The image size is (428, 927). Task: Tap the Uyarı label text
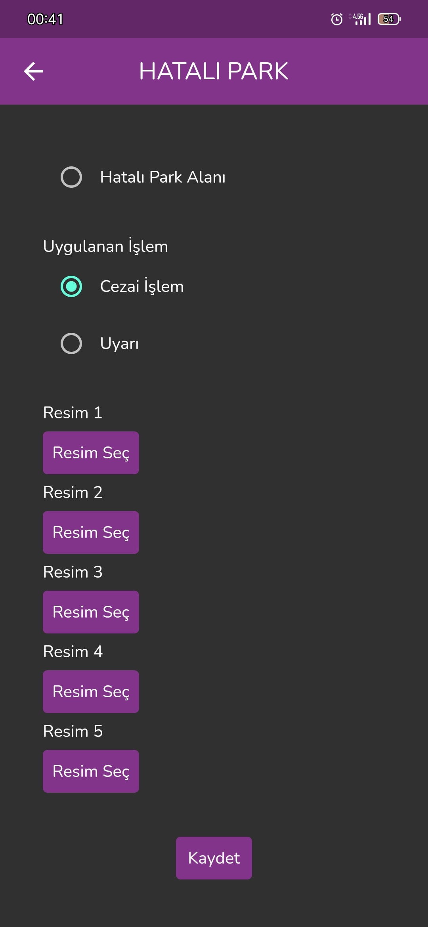point(119,343)
